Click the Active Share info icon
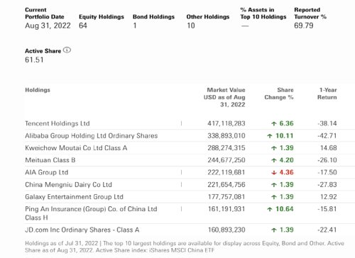 (67, 50)
